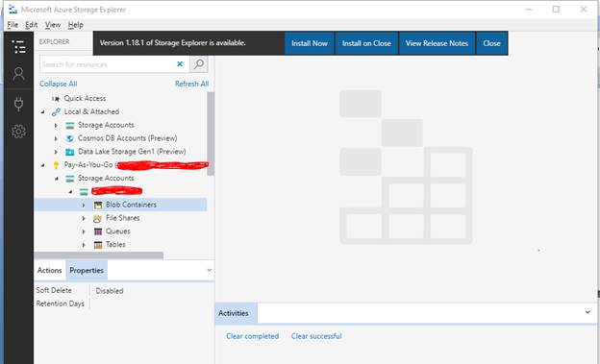Switch to the Properties tab
This screenshot has height=364, width=600.
[x=87, y=270]
